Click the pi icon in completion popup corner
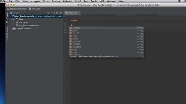 tap(143, 57)
